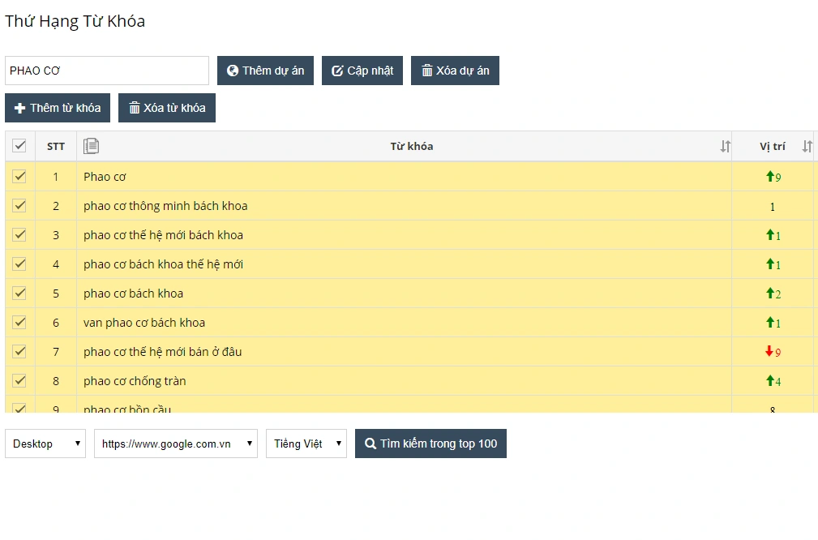Click red down arrow in row 7
818x540 pixels.
769,352
